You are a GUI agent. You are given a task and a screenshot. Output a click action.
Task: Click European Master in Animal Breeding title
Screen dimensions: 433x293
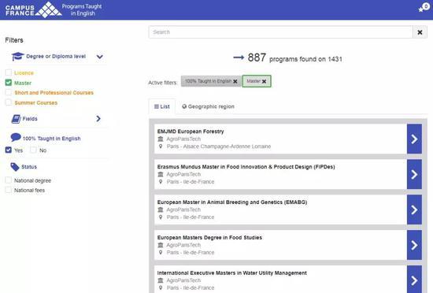[x=232, y=202]
